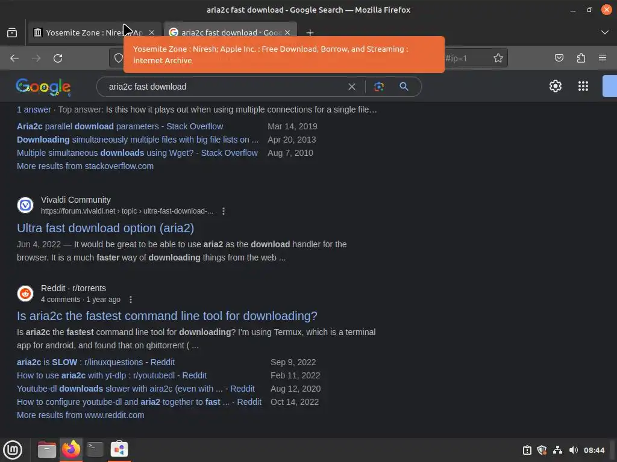
Task: Open Software Manager from taskbar
Action: pyautogui.click(x=119, y=450)
